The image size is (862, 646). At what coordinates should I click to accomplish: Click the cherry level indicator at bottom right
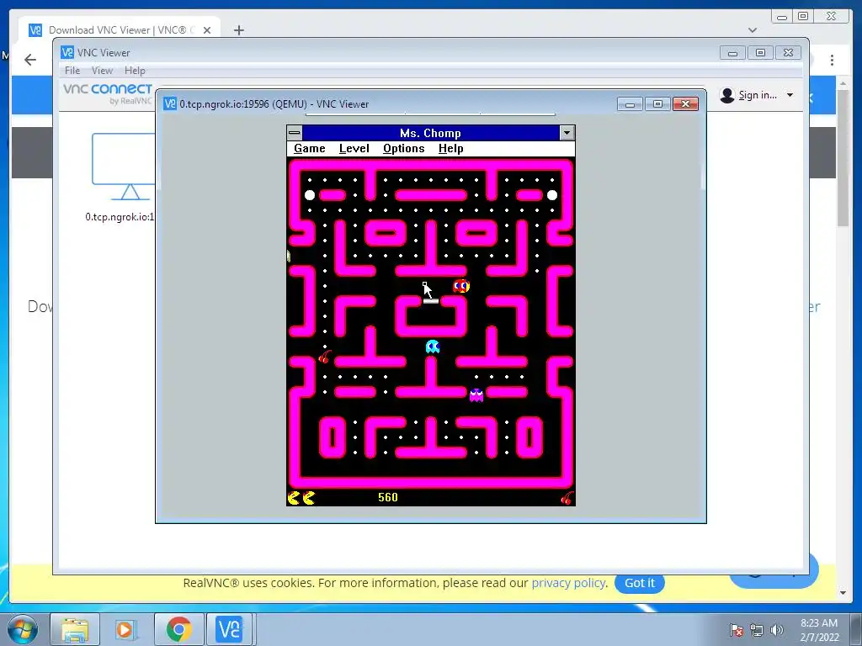pyautogui.click(x=567, y=498)
